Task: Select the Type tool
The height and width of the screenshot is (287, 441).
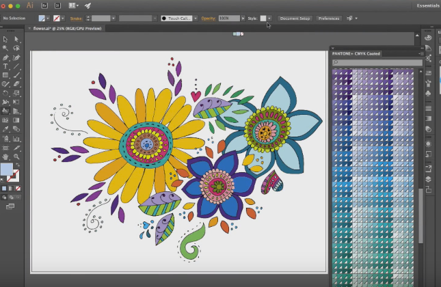Action: pos(5,66)
